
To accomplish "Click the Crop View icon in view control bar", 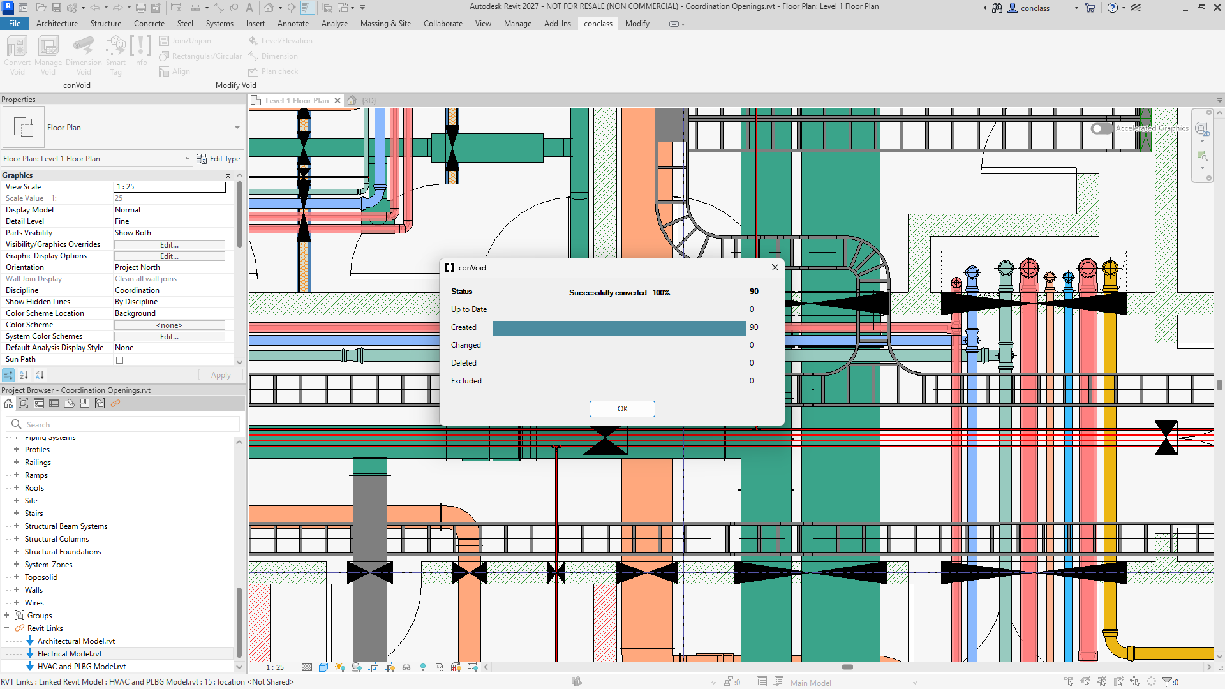I will click(x=373, y=667).
